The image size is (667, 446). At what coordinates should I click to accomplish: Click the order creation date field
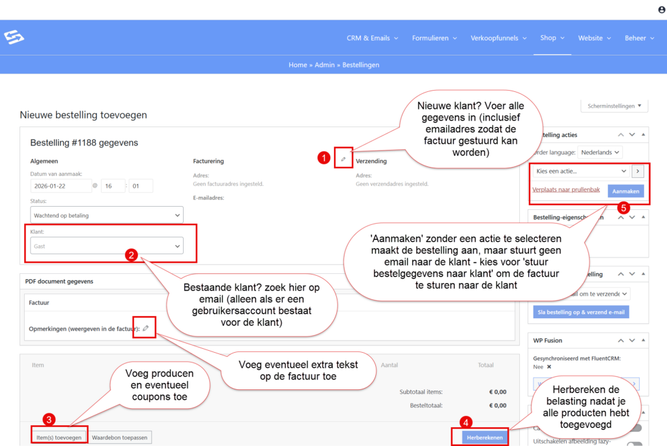pos(61,186)
